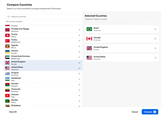Click the Ukraine flag icon

coord(8,52)
